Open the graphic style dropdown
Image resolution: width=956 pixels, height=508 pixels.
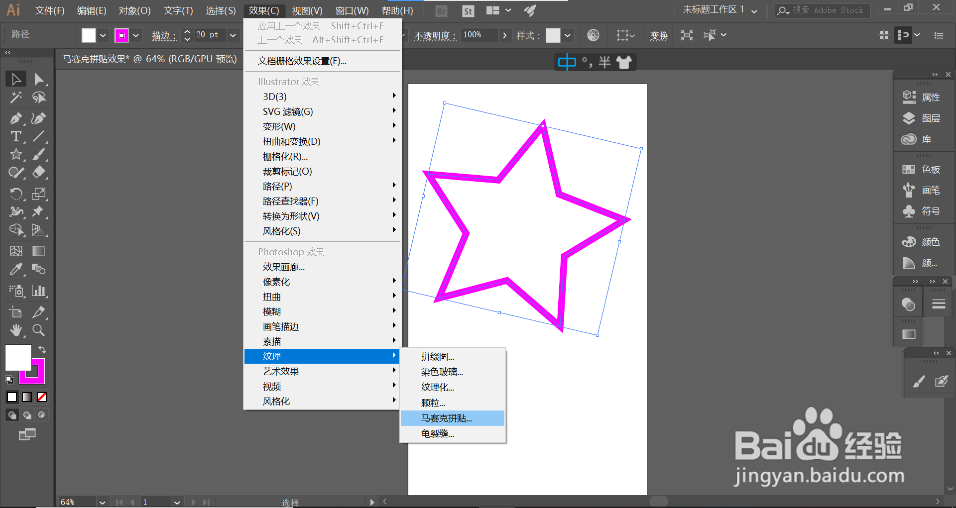pos(568,35)
